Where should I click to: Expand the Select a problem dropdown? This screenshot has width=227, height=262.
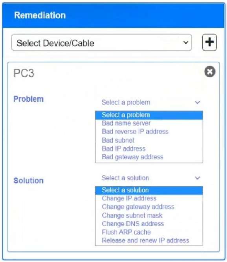tap(149, 102)
